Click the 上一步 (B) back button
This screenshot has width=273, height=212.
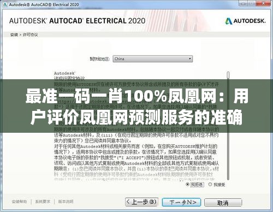click(141, 202)
